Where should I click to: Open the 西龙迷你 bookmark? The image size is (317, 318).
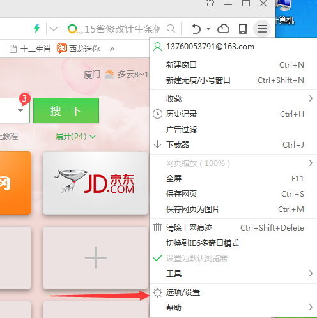(x=78, y=49)
